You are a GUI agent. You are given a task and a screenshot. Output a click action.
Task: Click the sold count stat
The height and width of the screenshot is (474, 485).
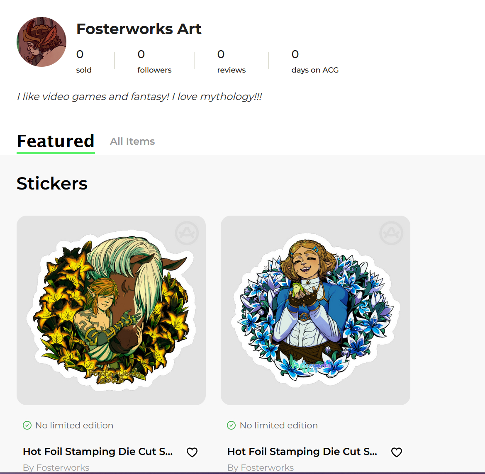tap(84, 62)
